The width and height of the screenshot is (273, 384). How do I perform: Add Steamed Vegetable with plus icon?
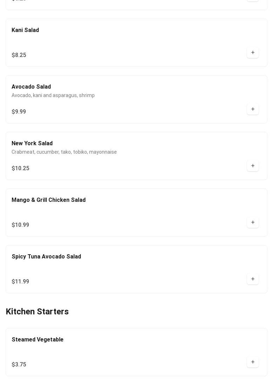click(x=253, y=362)
